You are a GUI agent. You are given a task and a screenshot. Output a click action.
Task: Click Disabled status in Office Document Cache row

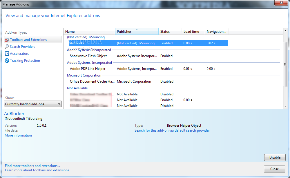(167, 81)
